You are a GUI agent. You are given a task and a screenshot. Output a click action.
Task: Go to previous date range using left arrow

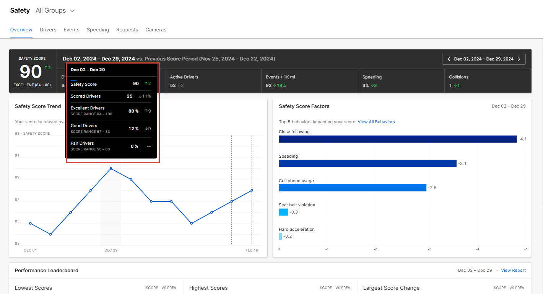449,59
